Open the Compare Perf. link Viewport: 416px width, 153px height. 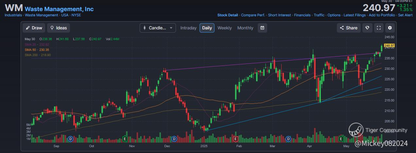pos(253,15)
